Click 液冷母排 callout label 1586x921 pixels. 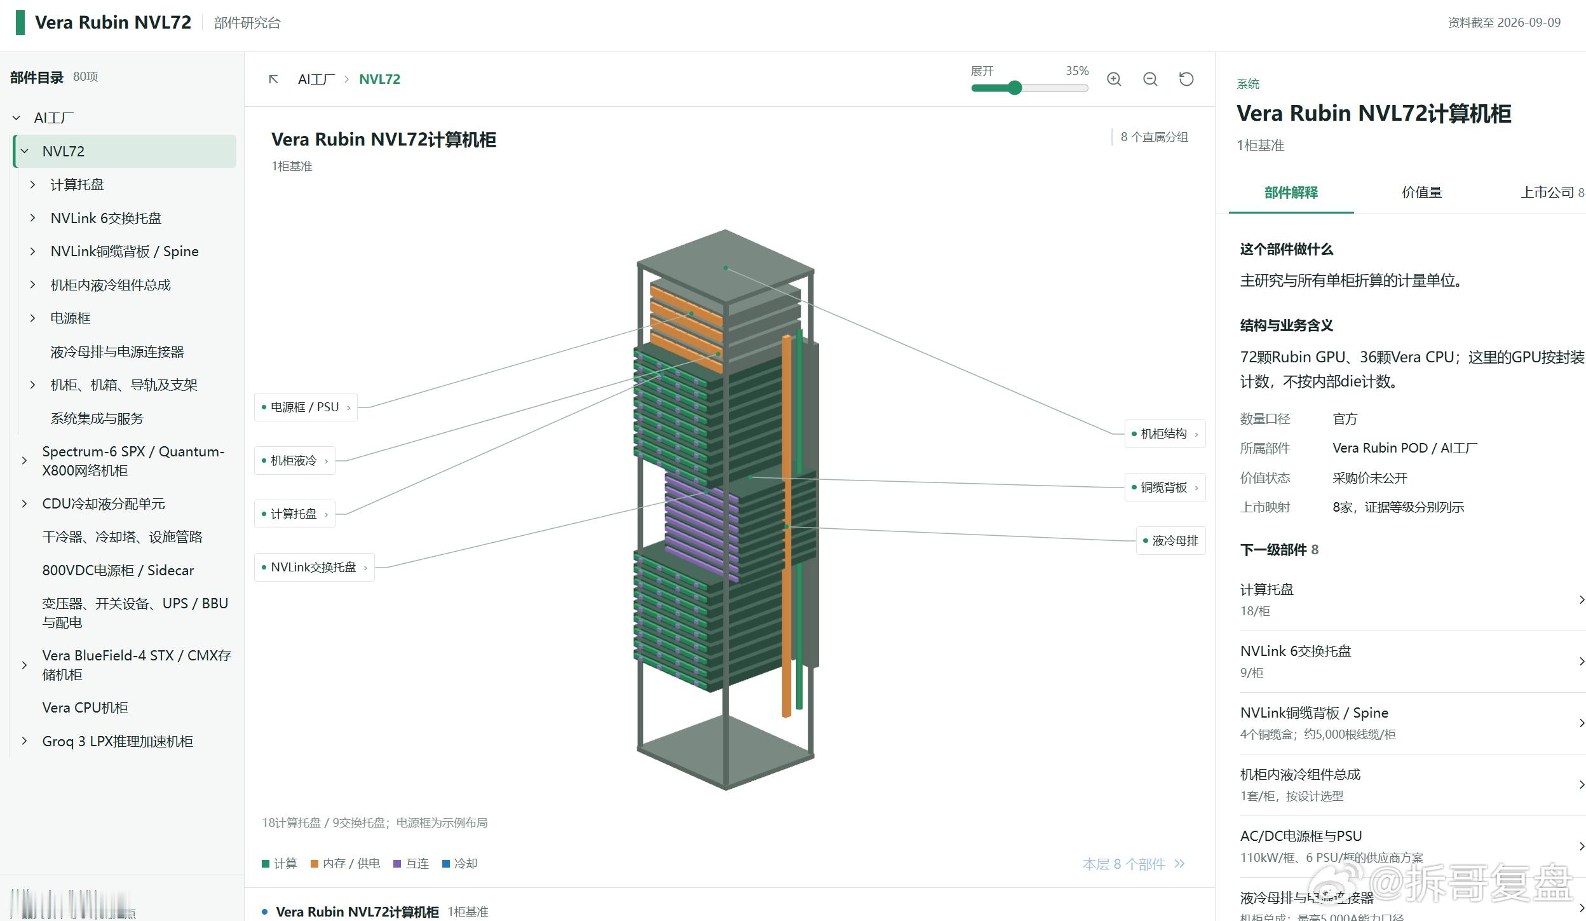(1170, 541)
